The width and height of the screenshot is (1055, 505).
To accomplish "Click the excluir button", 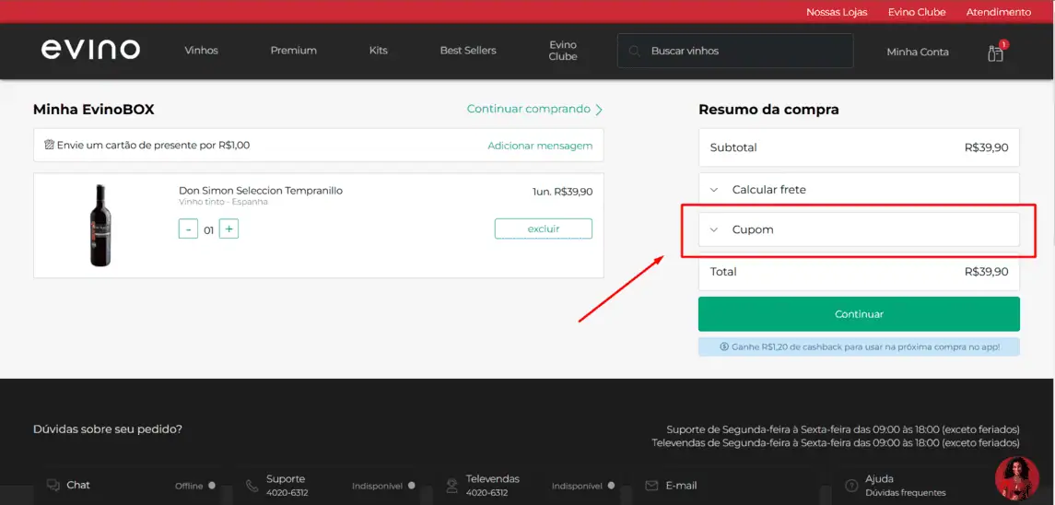I will point(544,229).
